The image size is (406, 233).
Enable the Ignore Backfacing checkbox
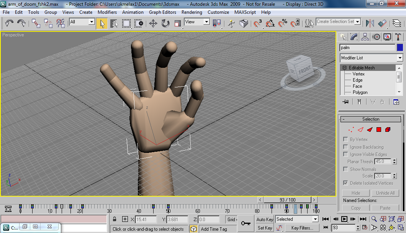pos(346,147)
